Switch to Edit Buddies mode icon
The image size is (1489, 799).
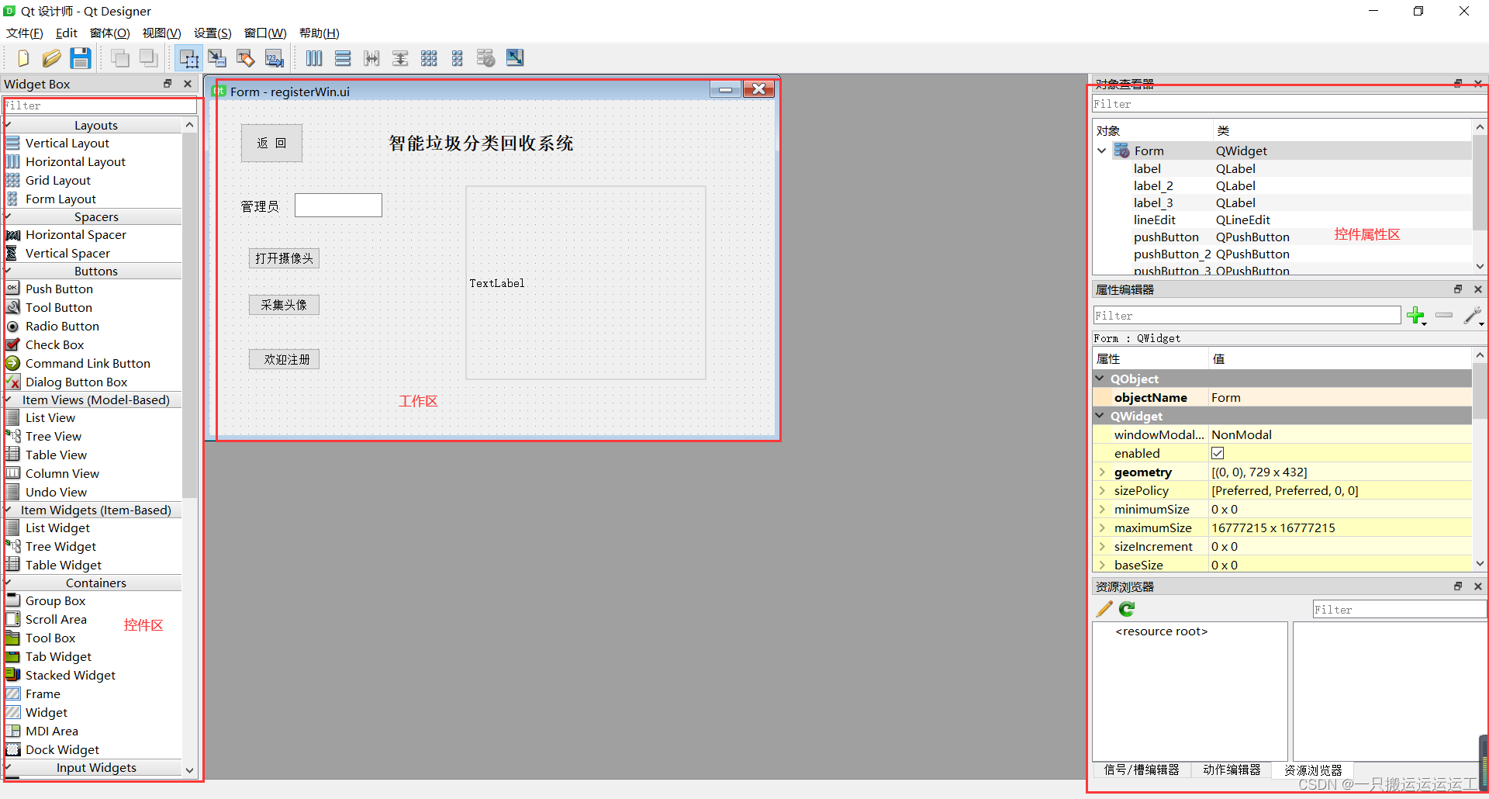coord(246,58)
